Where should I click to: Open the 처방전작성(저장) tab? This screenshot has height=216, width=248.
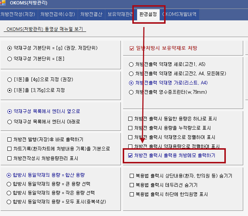[x=18, y=14]
